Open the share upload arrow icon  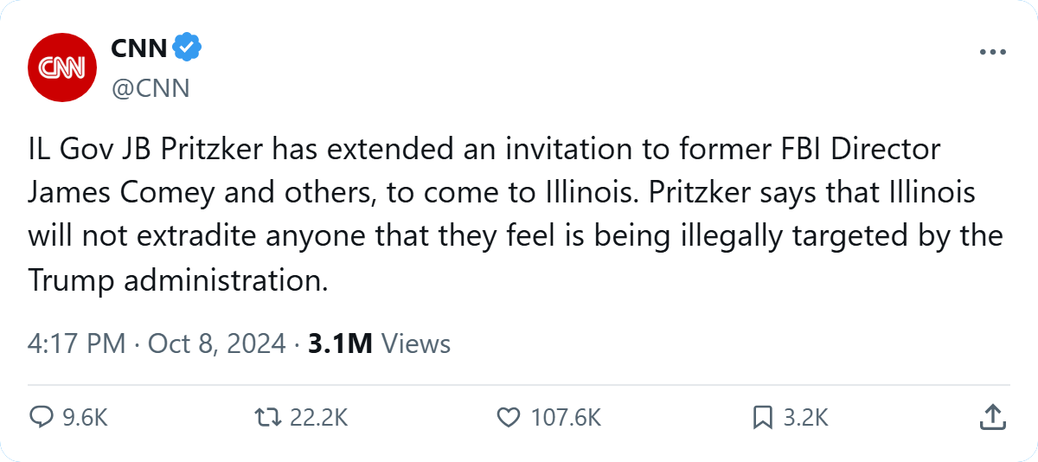991,418
